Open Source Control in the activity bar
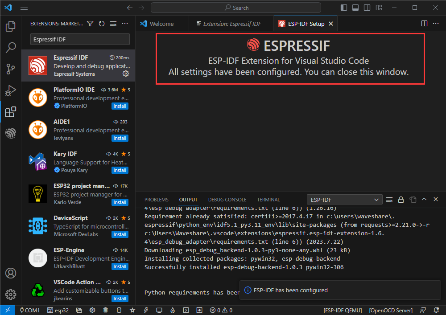446x315 pixels. [11, 69]
